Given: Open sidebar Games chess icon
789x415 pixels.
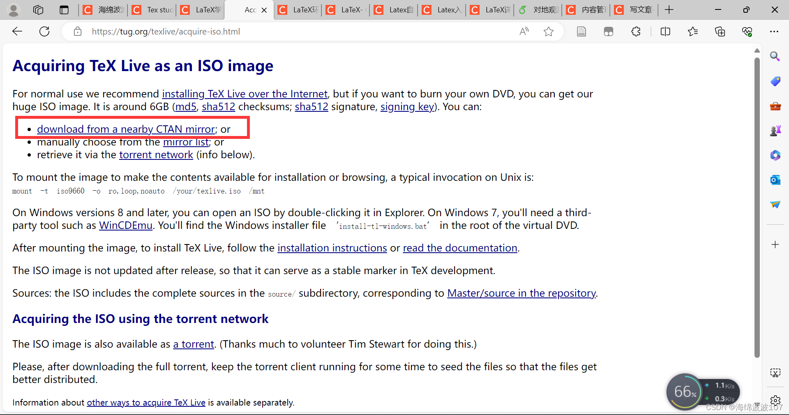Looking at the screenshot, I should pyautogui.click(x=775, y=131).
